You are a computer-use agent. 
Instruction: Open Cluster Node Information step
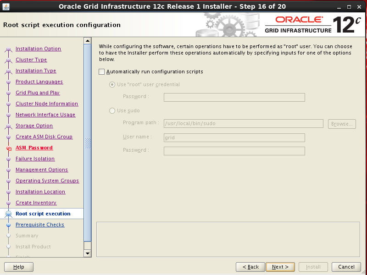coord(47,104)
